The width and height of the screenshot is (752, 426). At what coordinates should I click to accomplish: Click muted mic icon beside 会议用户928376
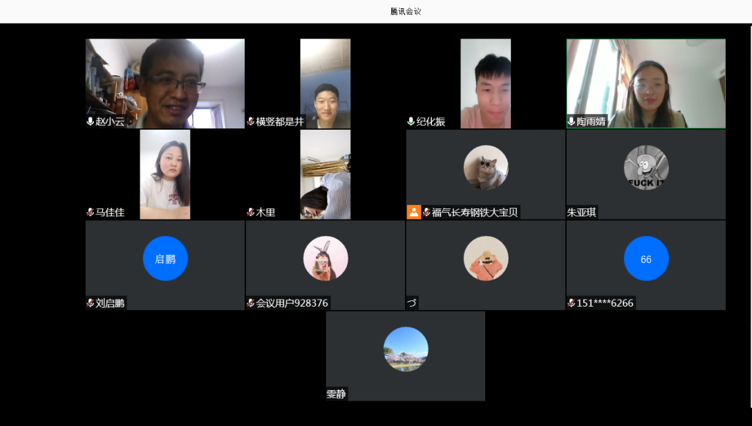pos(250,303)
